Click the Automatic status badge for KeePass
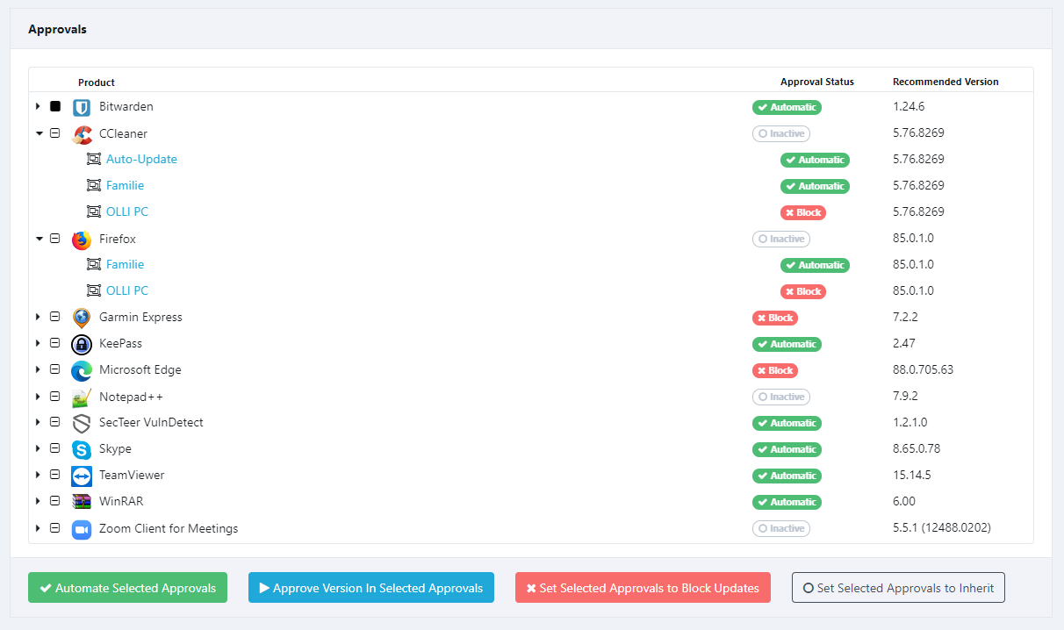The width and height of the screenshot is (1064, 630). (x=787, y=345)
